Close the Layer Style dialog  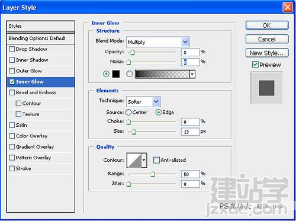[288, 7]
